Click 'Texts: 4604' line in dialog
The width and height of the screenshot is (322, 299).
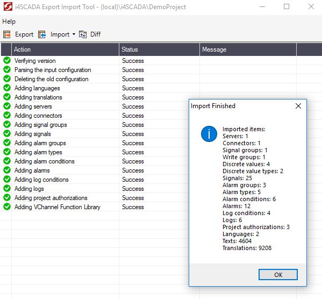(x=237, y=241)
